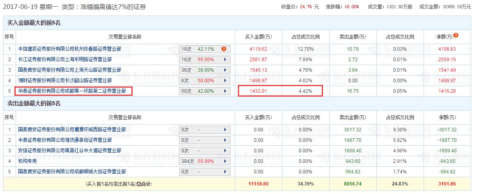Open 国泰君安证券成都顺城大街证券营业部 link
Viewport: 477px width, 194px height.
tap(72, 171)
